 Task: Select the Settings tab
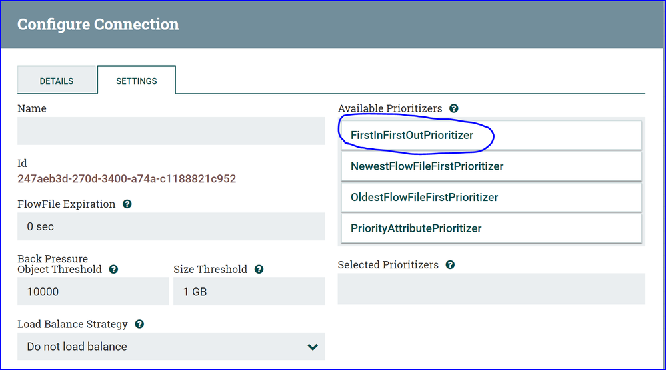[x=137, y=81]
